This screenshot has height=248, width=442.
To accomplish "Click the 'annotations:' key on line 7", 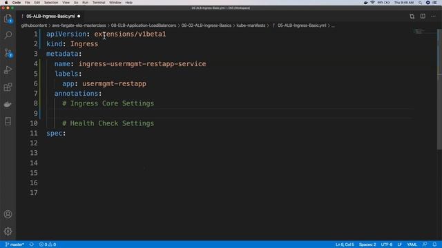I will tap(78, 94).
